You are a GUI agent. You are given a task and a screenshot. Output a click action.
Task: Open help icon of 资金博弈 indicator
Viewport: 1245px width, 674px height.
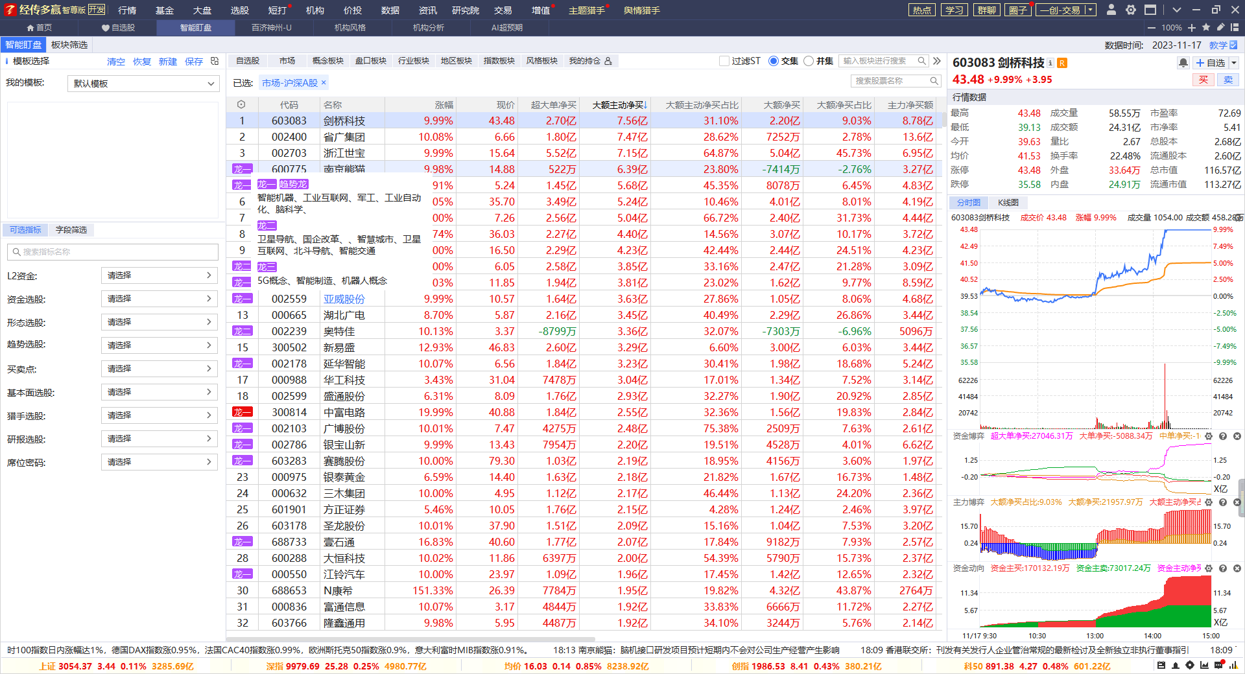click(x=1223, y=436)
